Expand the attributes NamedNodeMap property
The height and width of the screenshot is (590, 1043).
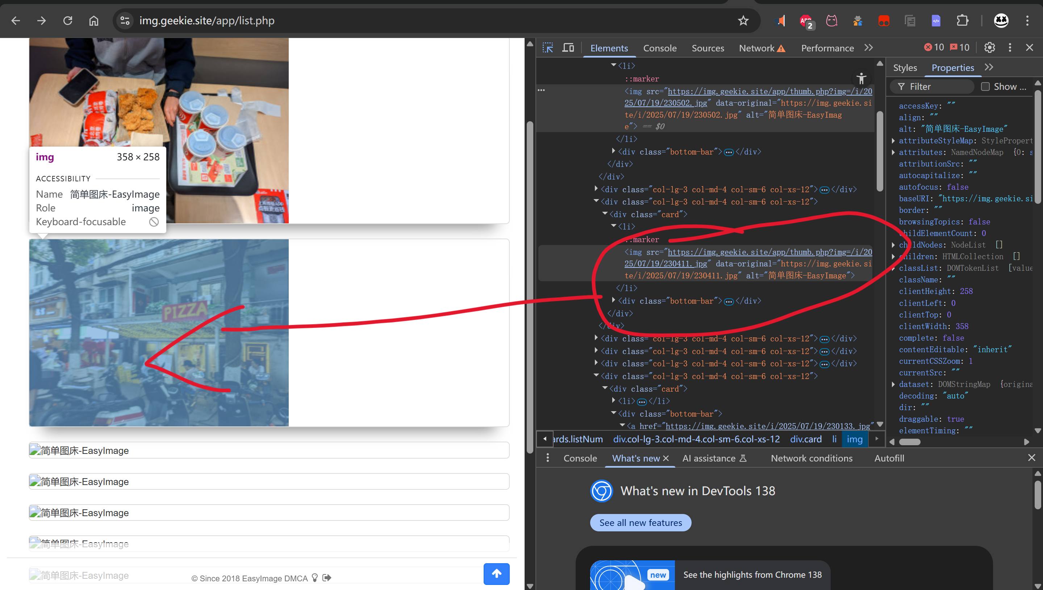(893, 152)
